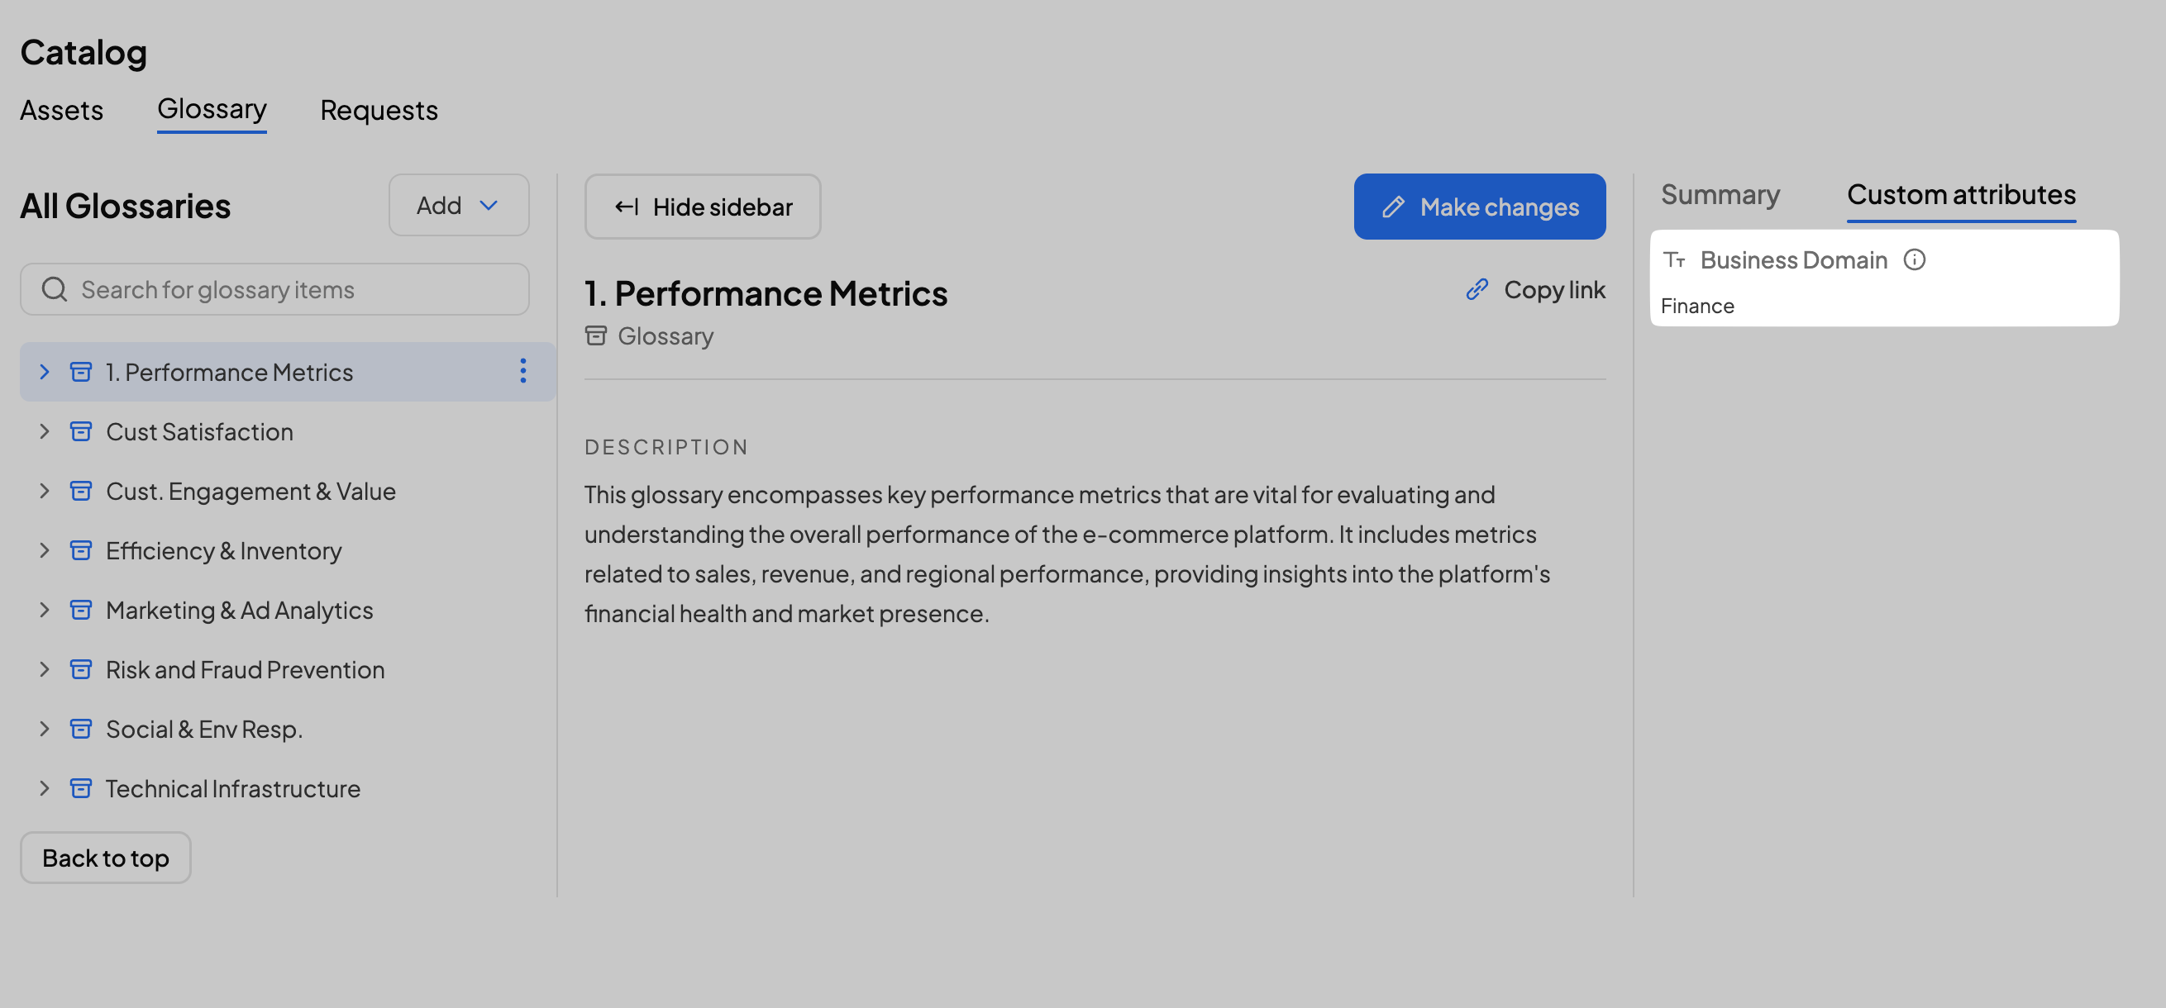The height and width of the screenshot is (1008, 2166).
Task: Switch to the Summary tab
Action: pos(1720,195)
